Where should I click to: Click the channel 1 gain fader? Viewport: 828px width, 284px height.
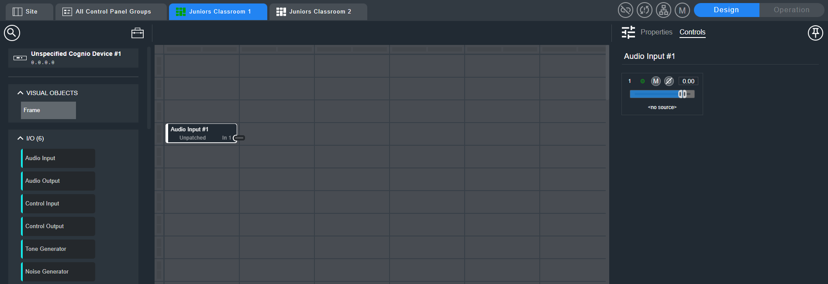662,94
